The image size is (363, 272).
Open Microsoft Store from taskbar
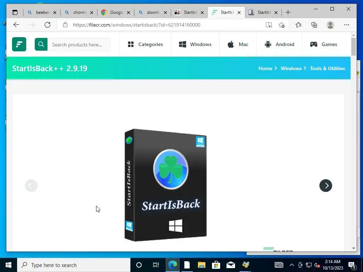click(x=216, y=265)
